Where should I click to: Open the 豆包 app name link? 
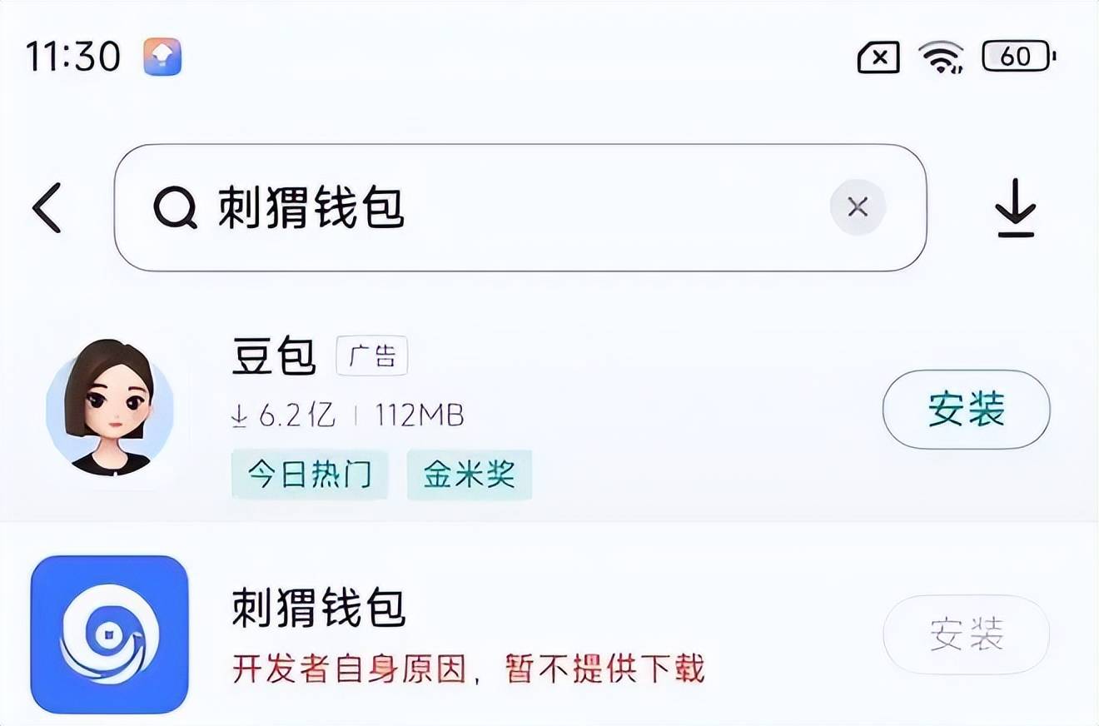click(x=275, y=356)
